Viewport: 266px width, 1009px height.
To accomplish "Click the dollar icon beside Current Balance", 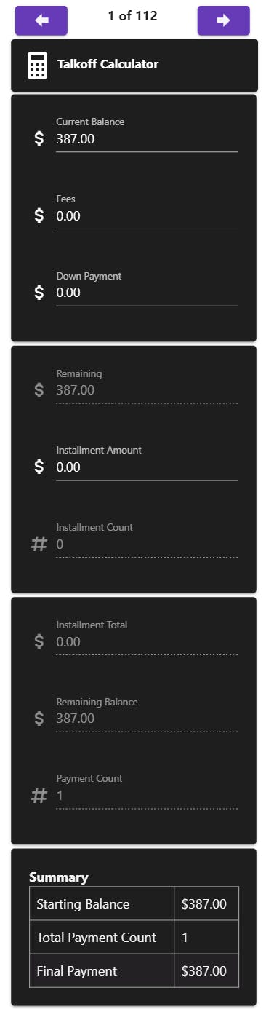I will pyautogui.click(x=39, y=138).
